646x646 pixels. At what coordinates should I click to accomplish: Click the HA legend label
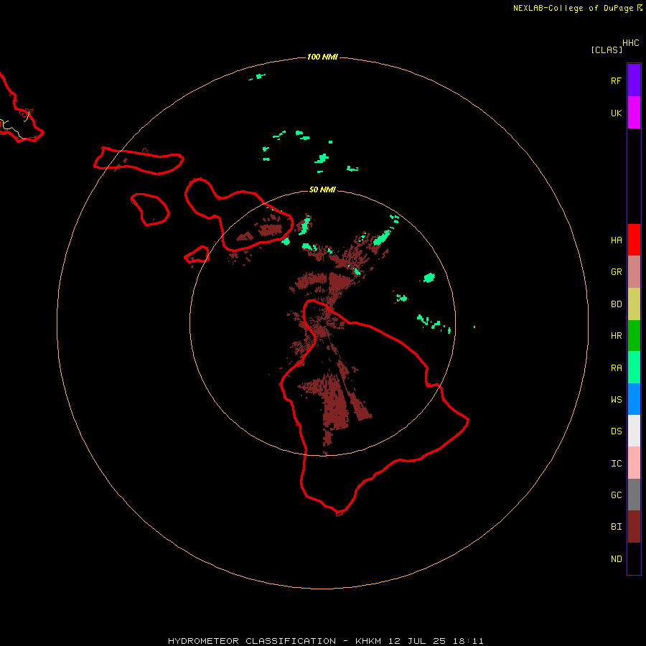tap(616, 240)
